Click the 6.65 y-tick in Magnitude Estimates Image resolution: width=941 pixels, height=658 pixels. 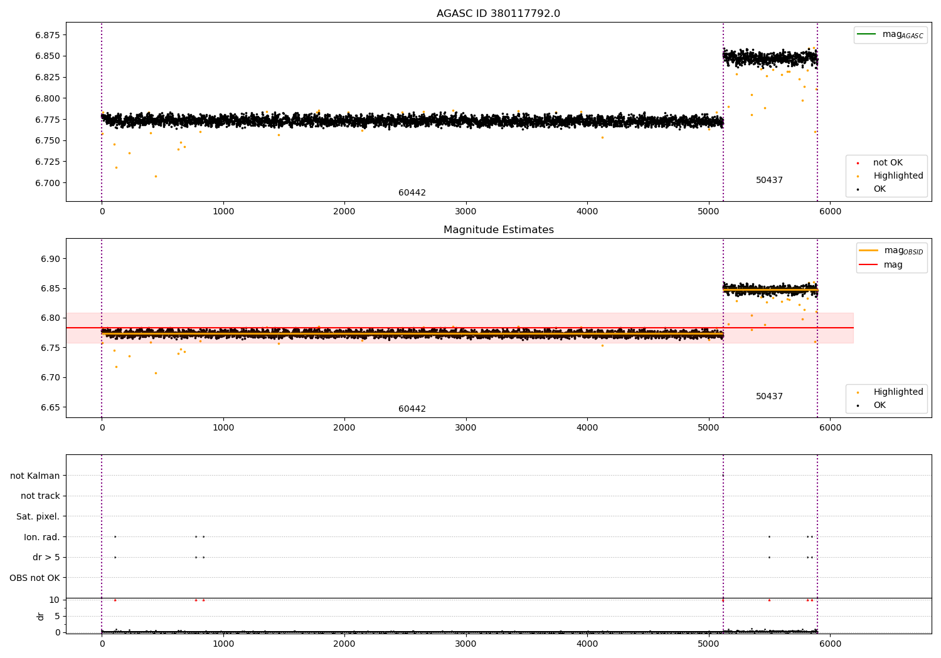[50, 407]
